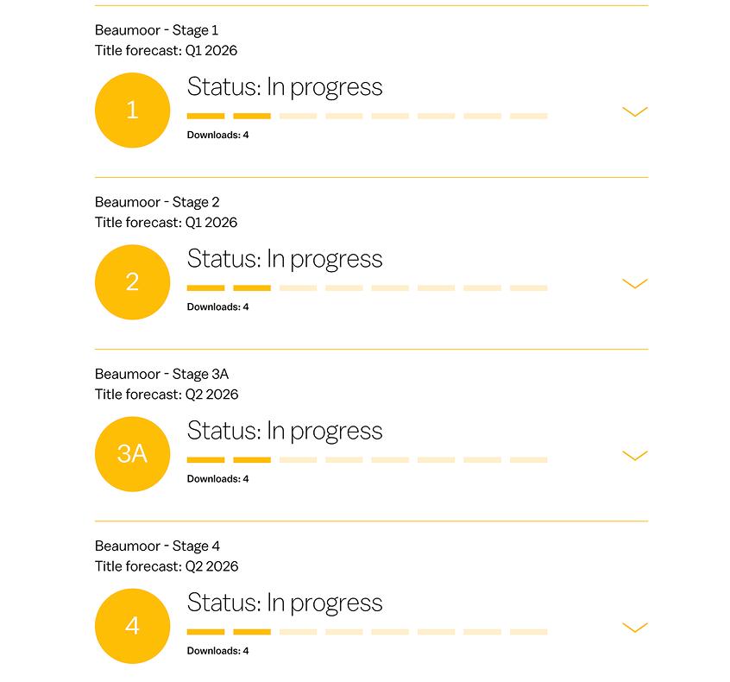Expand the Beaumoor Stage 4 details chevron

[634, 628]
